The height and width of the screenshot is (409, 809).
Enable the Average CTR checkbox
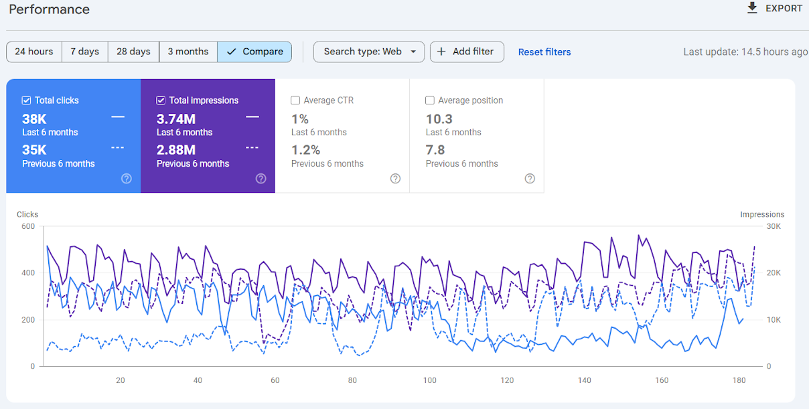[x=295, y=100]
